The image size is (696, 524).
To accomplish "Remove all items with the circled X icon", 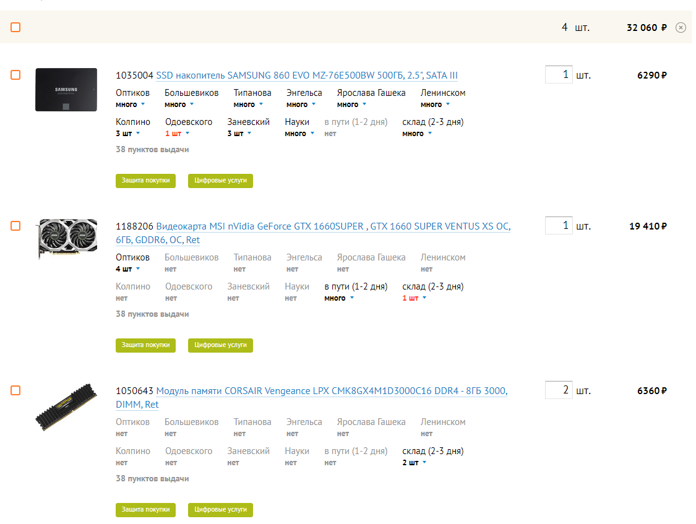I will 681,27.
